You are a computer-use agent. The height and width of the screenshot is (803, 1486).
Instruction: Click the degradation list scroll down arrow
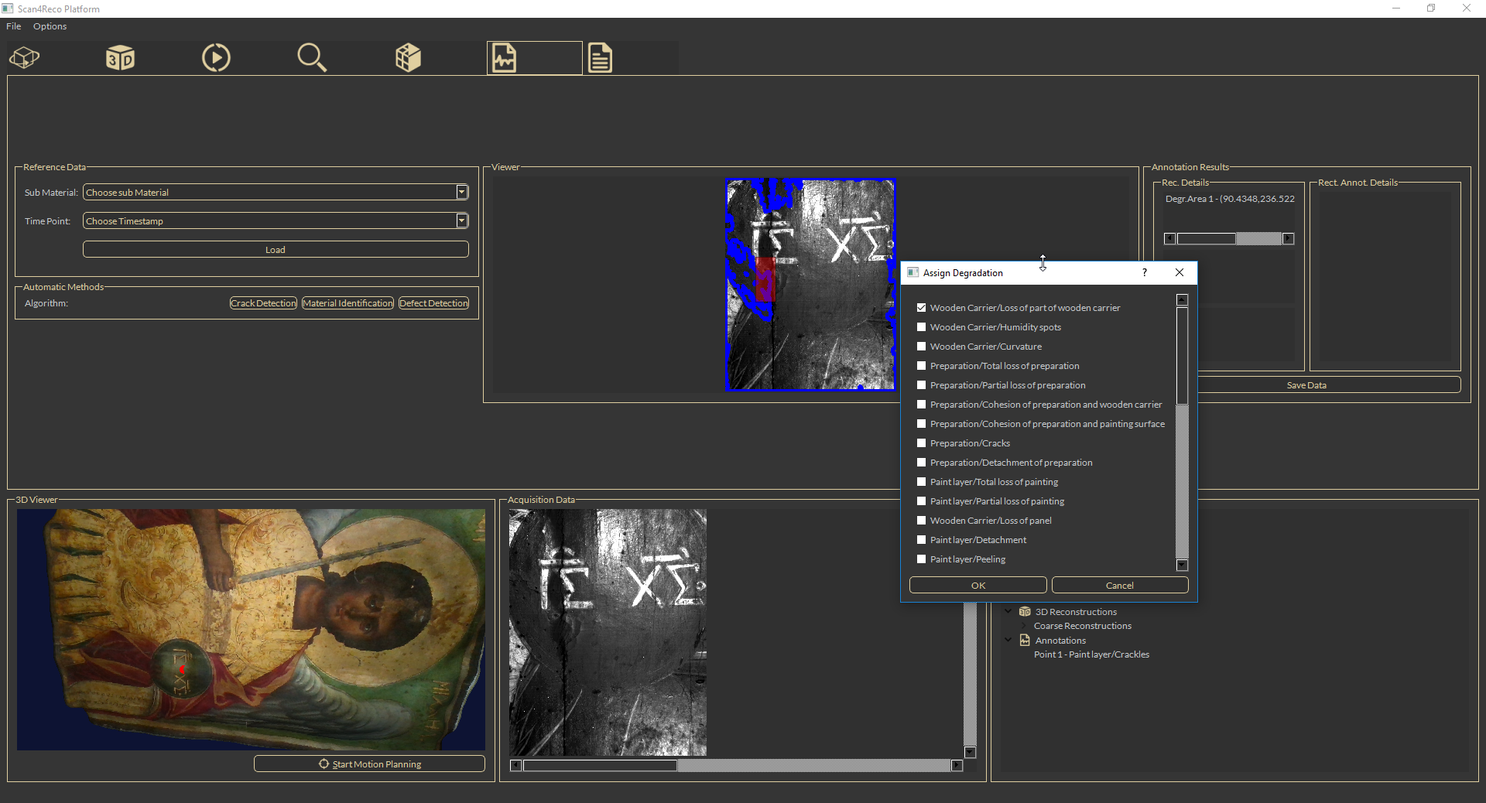click(1182, 565)
